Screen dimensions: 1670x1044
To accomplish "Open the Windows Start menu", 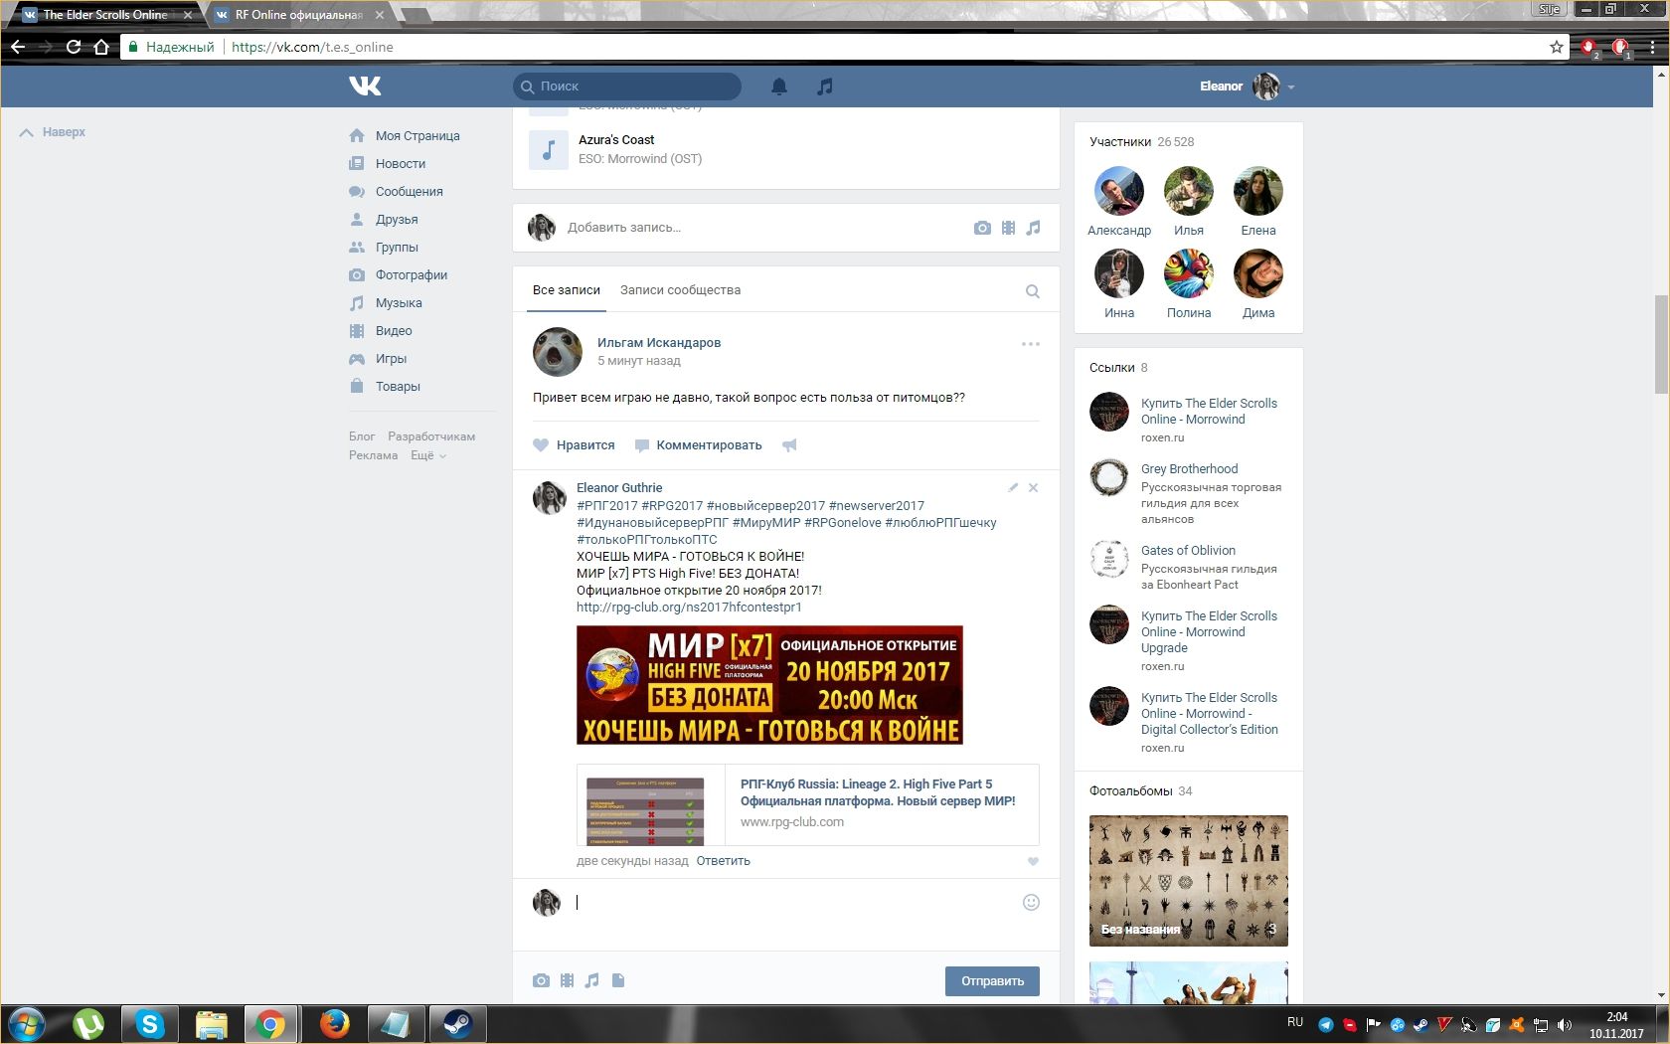I will [x=27, y=1024].
